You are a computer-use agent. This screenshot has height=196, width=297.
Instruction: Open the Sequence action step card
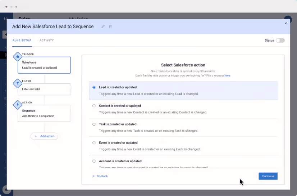point(44,113)
